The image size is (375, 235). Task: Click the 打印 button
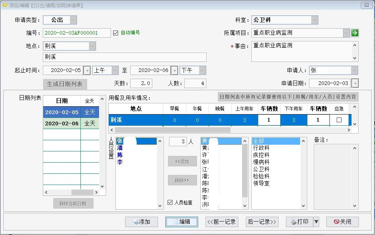coord(300,222)
